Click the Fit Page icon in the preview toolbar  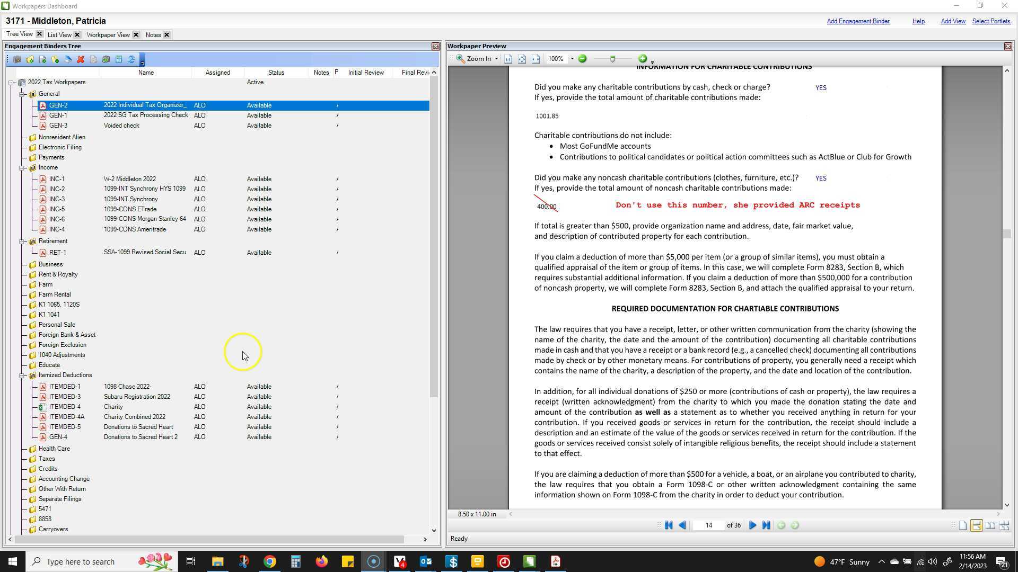click(522, 59)
